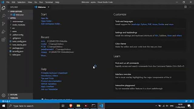Open the Edit menu
The height and width of the screenshot is (109, 194).
click(13, 2)
